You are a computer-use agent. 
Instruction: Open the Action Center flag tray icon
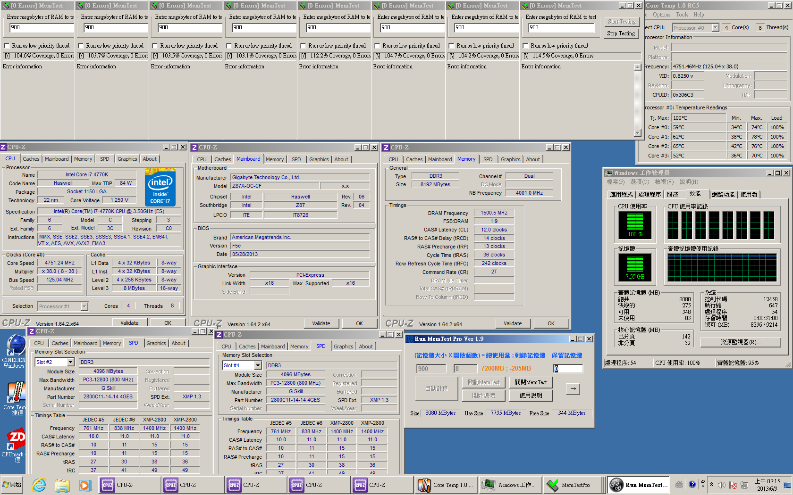pos(733,485)
